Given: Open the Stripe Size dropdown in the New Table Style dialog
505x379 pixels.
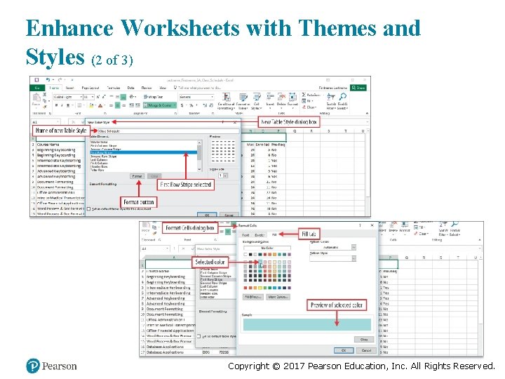Looking at the screenshot, I should (225, 175).
